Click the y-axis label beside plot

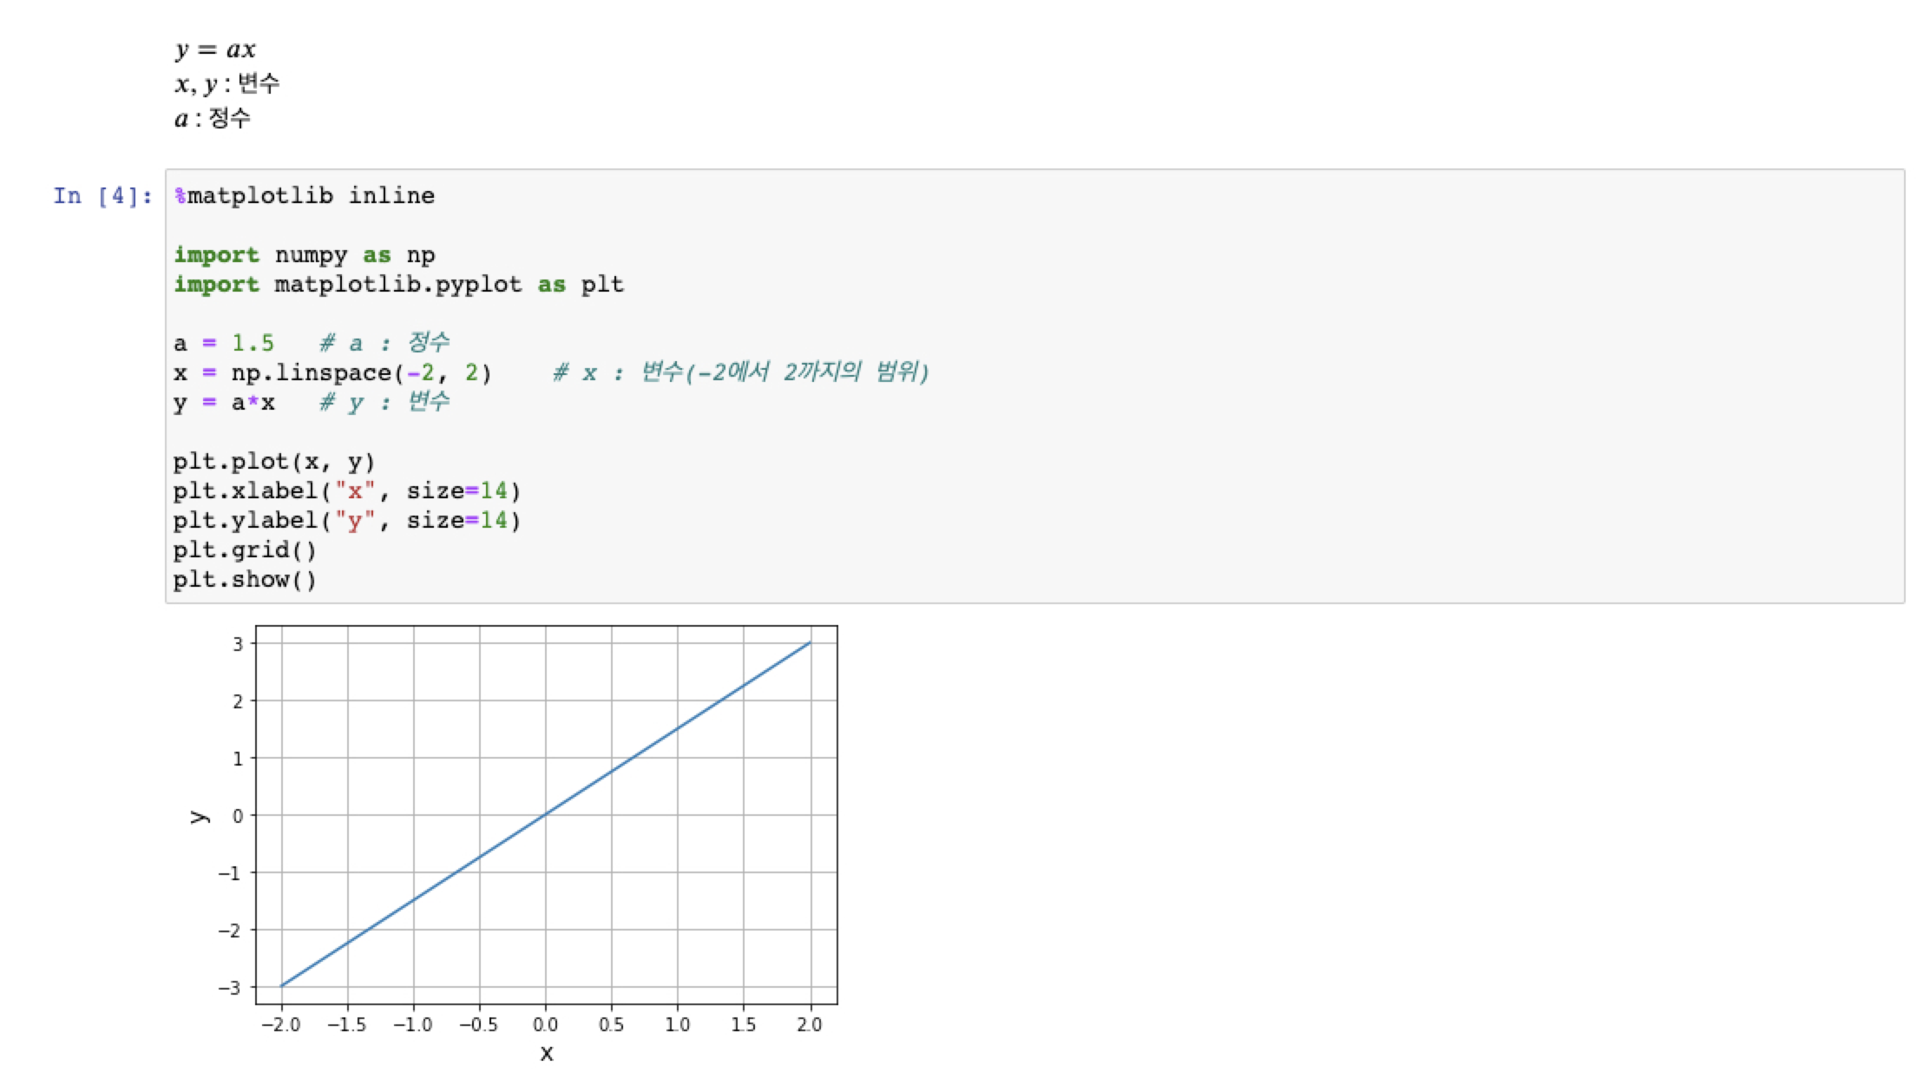coord(200,816)
